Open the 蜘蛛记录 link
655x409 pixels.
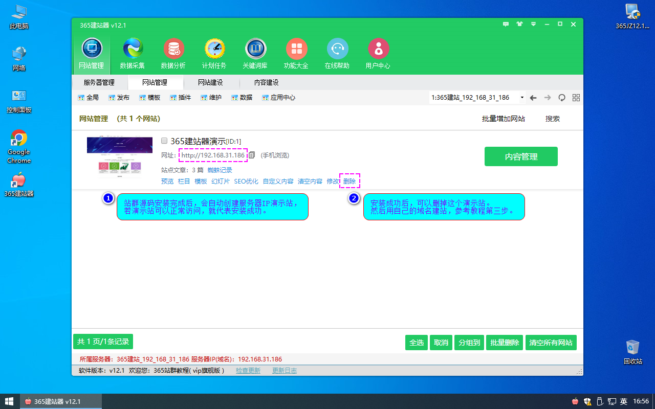pos(220,170)
